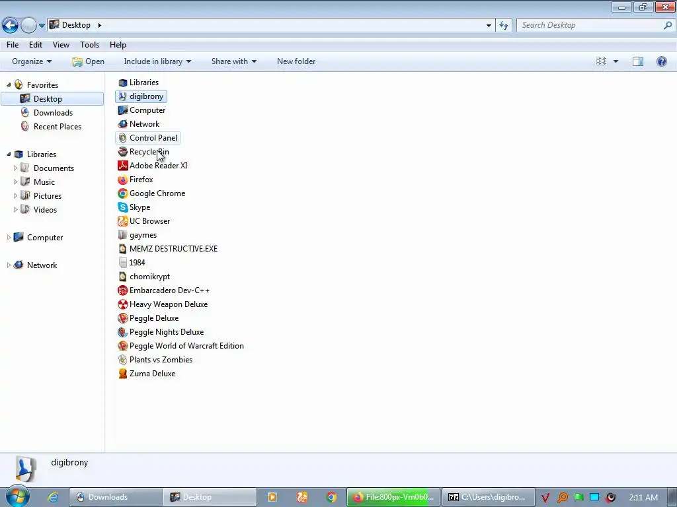Click the Open toolbar button
This screenshot has height=507, width=677.
[88, 61]
